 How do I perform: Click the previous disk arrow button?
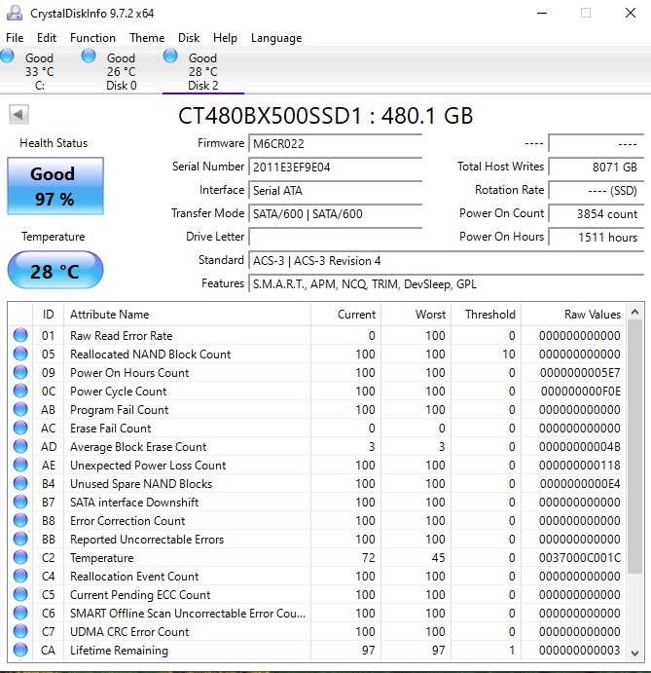18,115
